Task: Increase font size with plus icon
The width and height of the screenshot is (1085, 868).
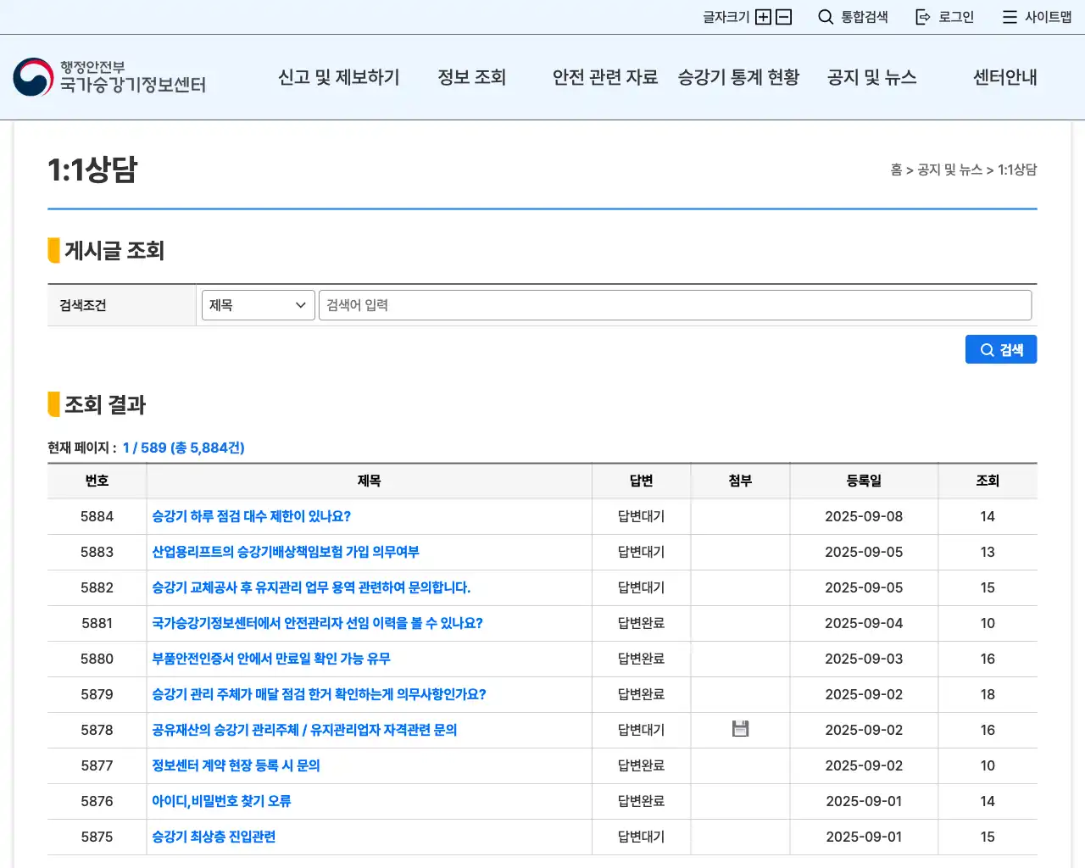Action: pyautogui.click(x=763, y=17)
